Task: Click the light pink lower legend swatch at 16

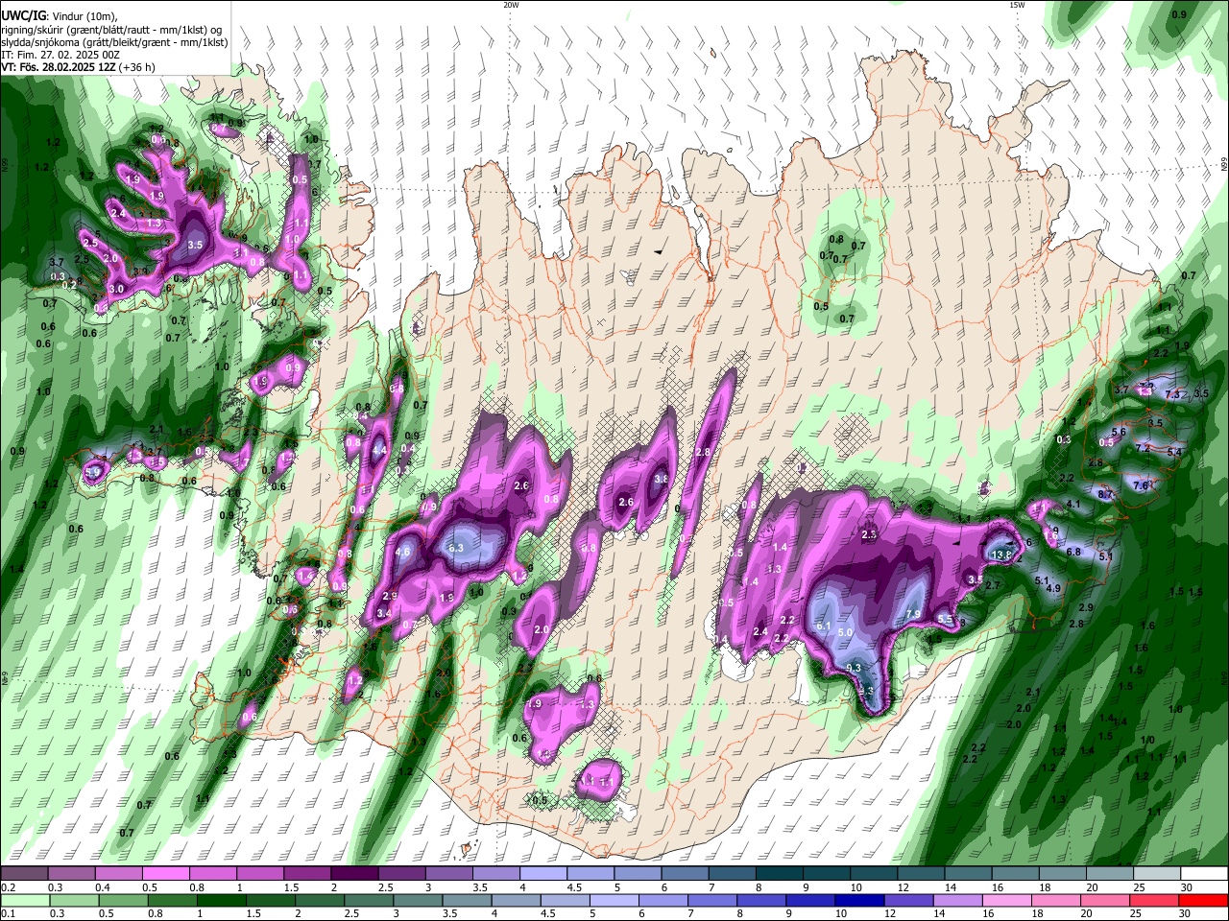Action: pos(1005,900)
